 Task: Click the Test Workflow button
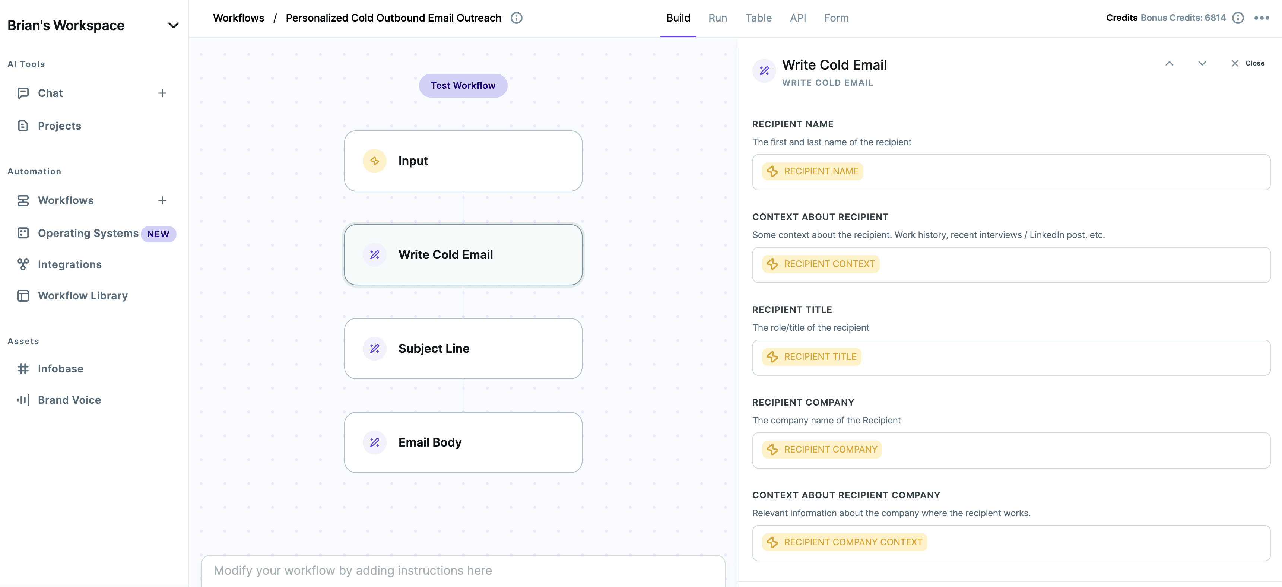(x=463, y=86)
